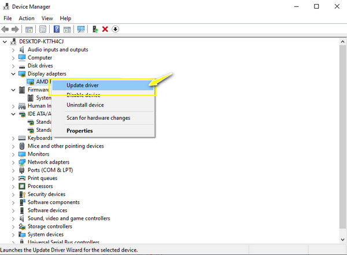The width and height of the screenshot is (347, 255).
Task: Click the Back arrow toolbar icon
Action: coord(5,29)
